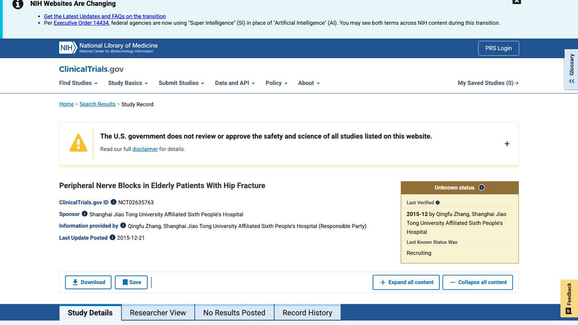Open Executive Order 14434 link
Viewport: 578px width, 325px height.
(81, 23)
